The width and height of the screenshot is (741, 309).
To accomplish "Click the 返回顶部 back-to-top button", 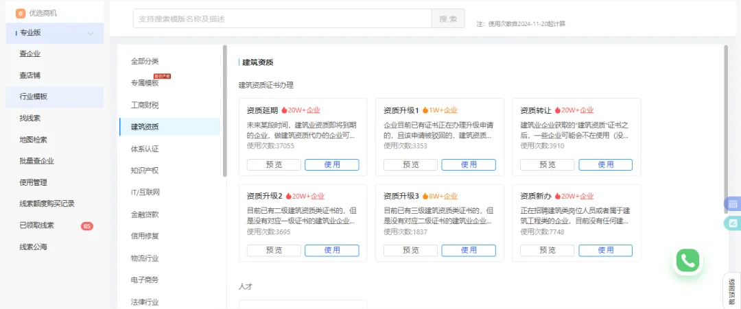I will [731, 291].
